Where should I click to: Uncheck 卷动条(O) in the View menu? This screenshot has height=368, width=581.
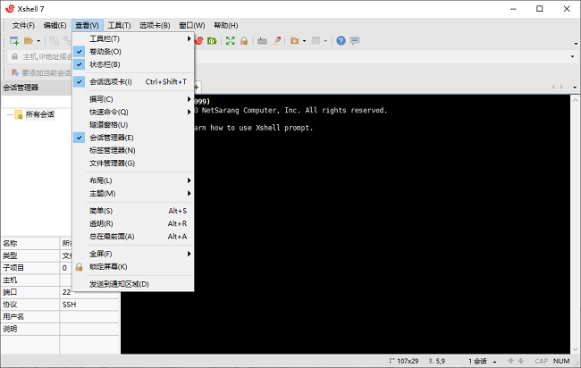click(x=105, y=52)
